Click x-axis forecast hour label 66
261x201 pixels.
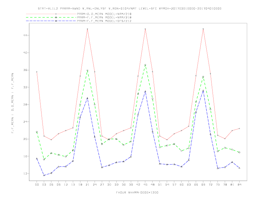[196, 185]
